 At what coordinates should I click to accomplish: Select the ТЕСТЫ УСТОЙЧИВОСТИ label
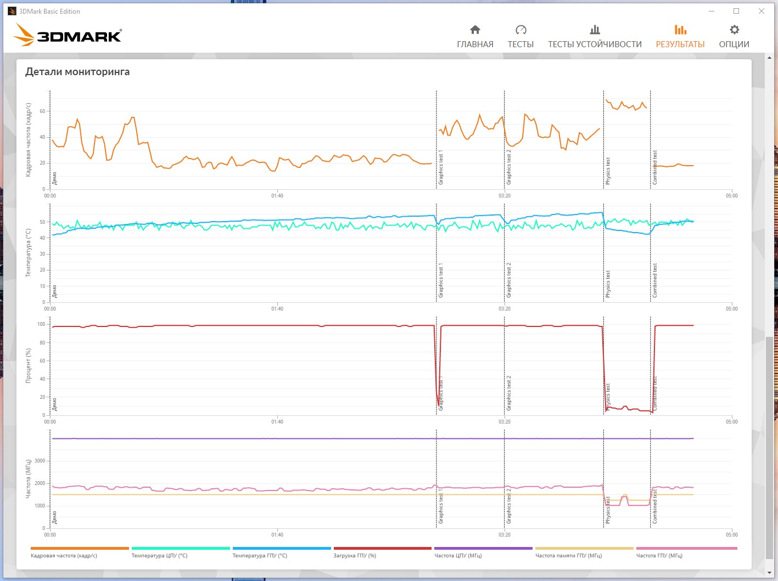pyautogui.click(x=595, y=44)
